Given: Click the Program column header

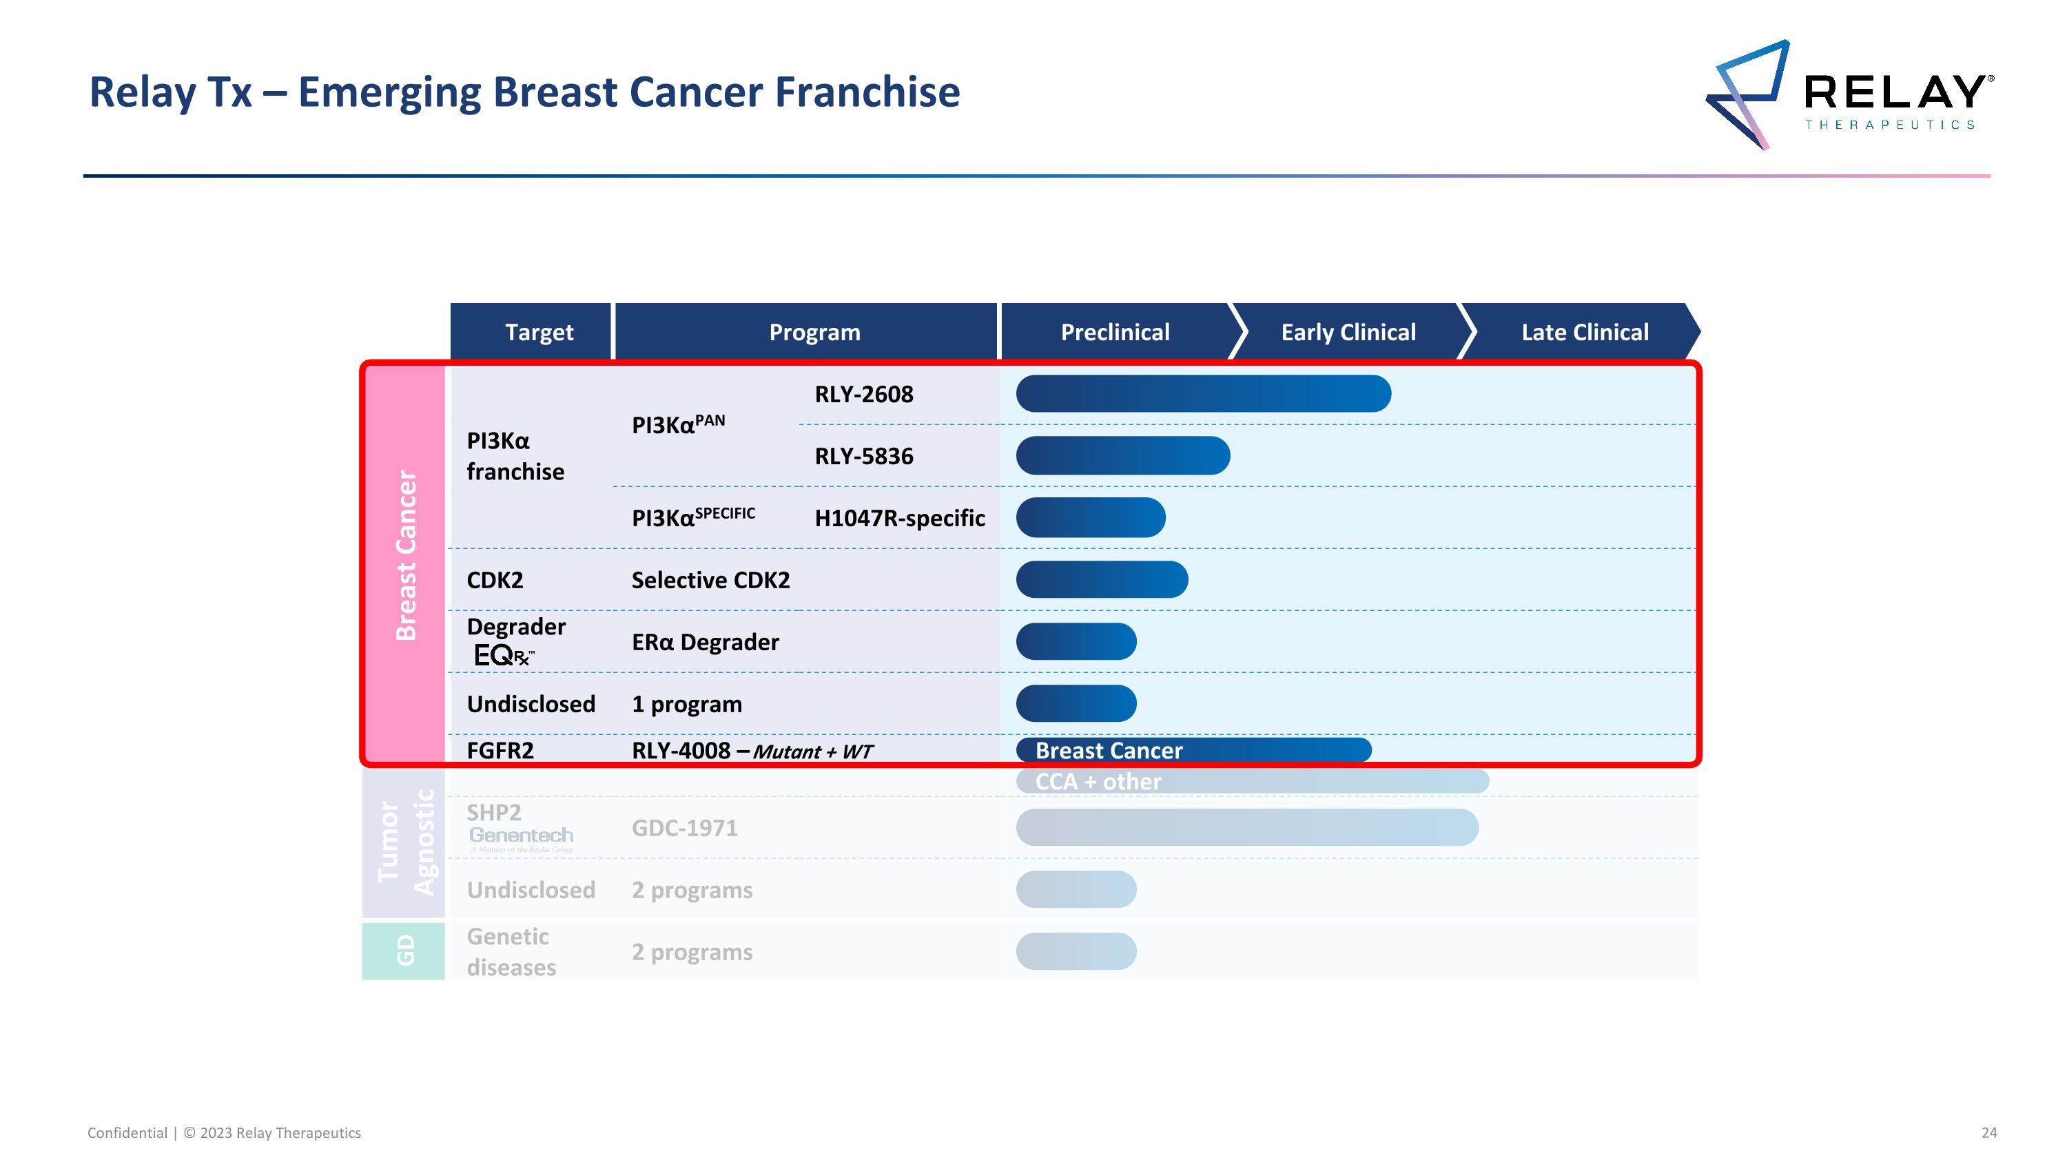Looking at the screenshot, I should point(814,332).
